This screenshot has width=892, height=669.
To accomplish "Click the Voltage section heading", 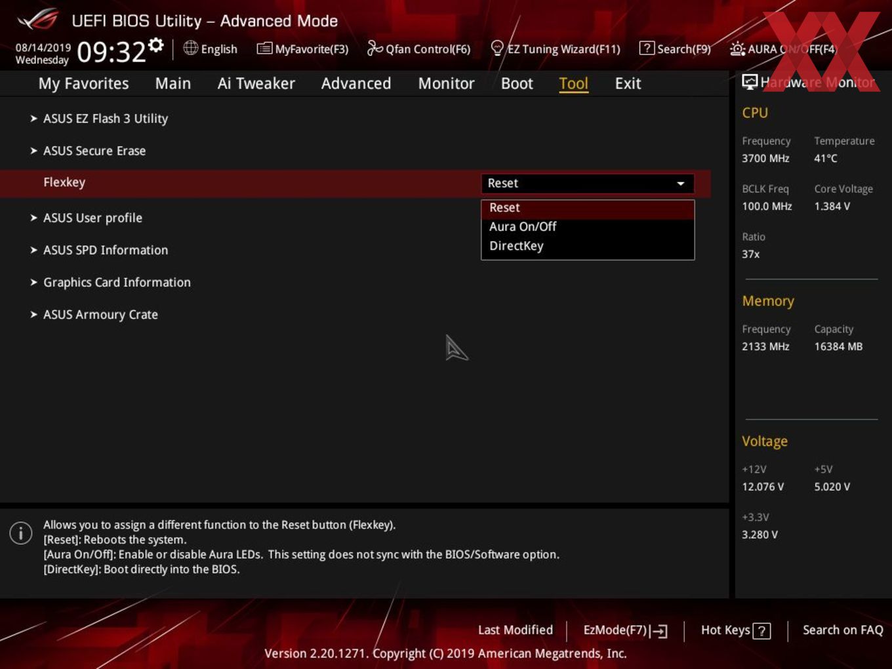I will click(x=764, y=441).
